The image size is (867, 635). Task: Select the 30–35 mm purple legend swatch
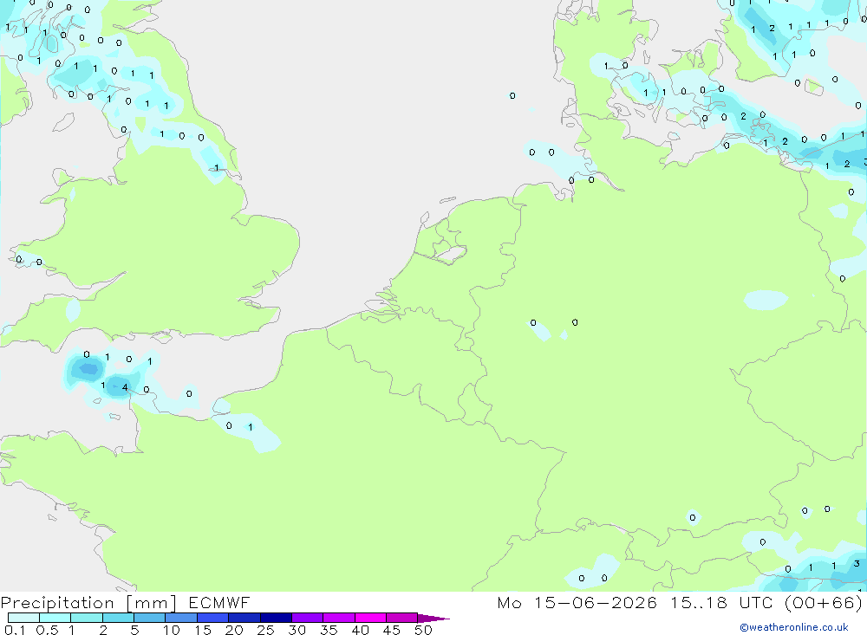click(308, 618)
